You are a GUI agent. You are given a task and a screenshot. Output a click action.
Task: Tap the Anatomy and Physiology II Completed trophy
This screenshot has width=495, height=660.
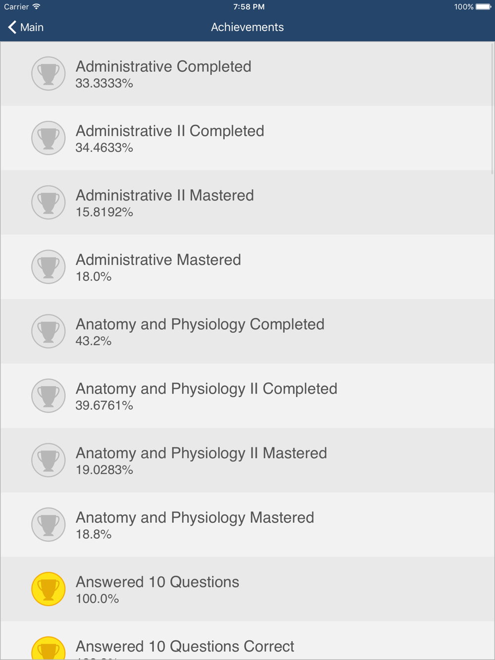click(x=49, y=396)
